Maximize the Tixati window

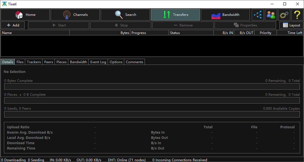285,4
